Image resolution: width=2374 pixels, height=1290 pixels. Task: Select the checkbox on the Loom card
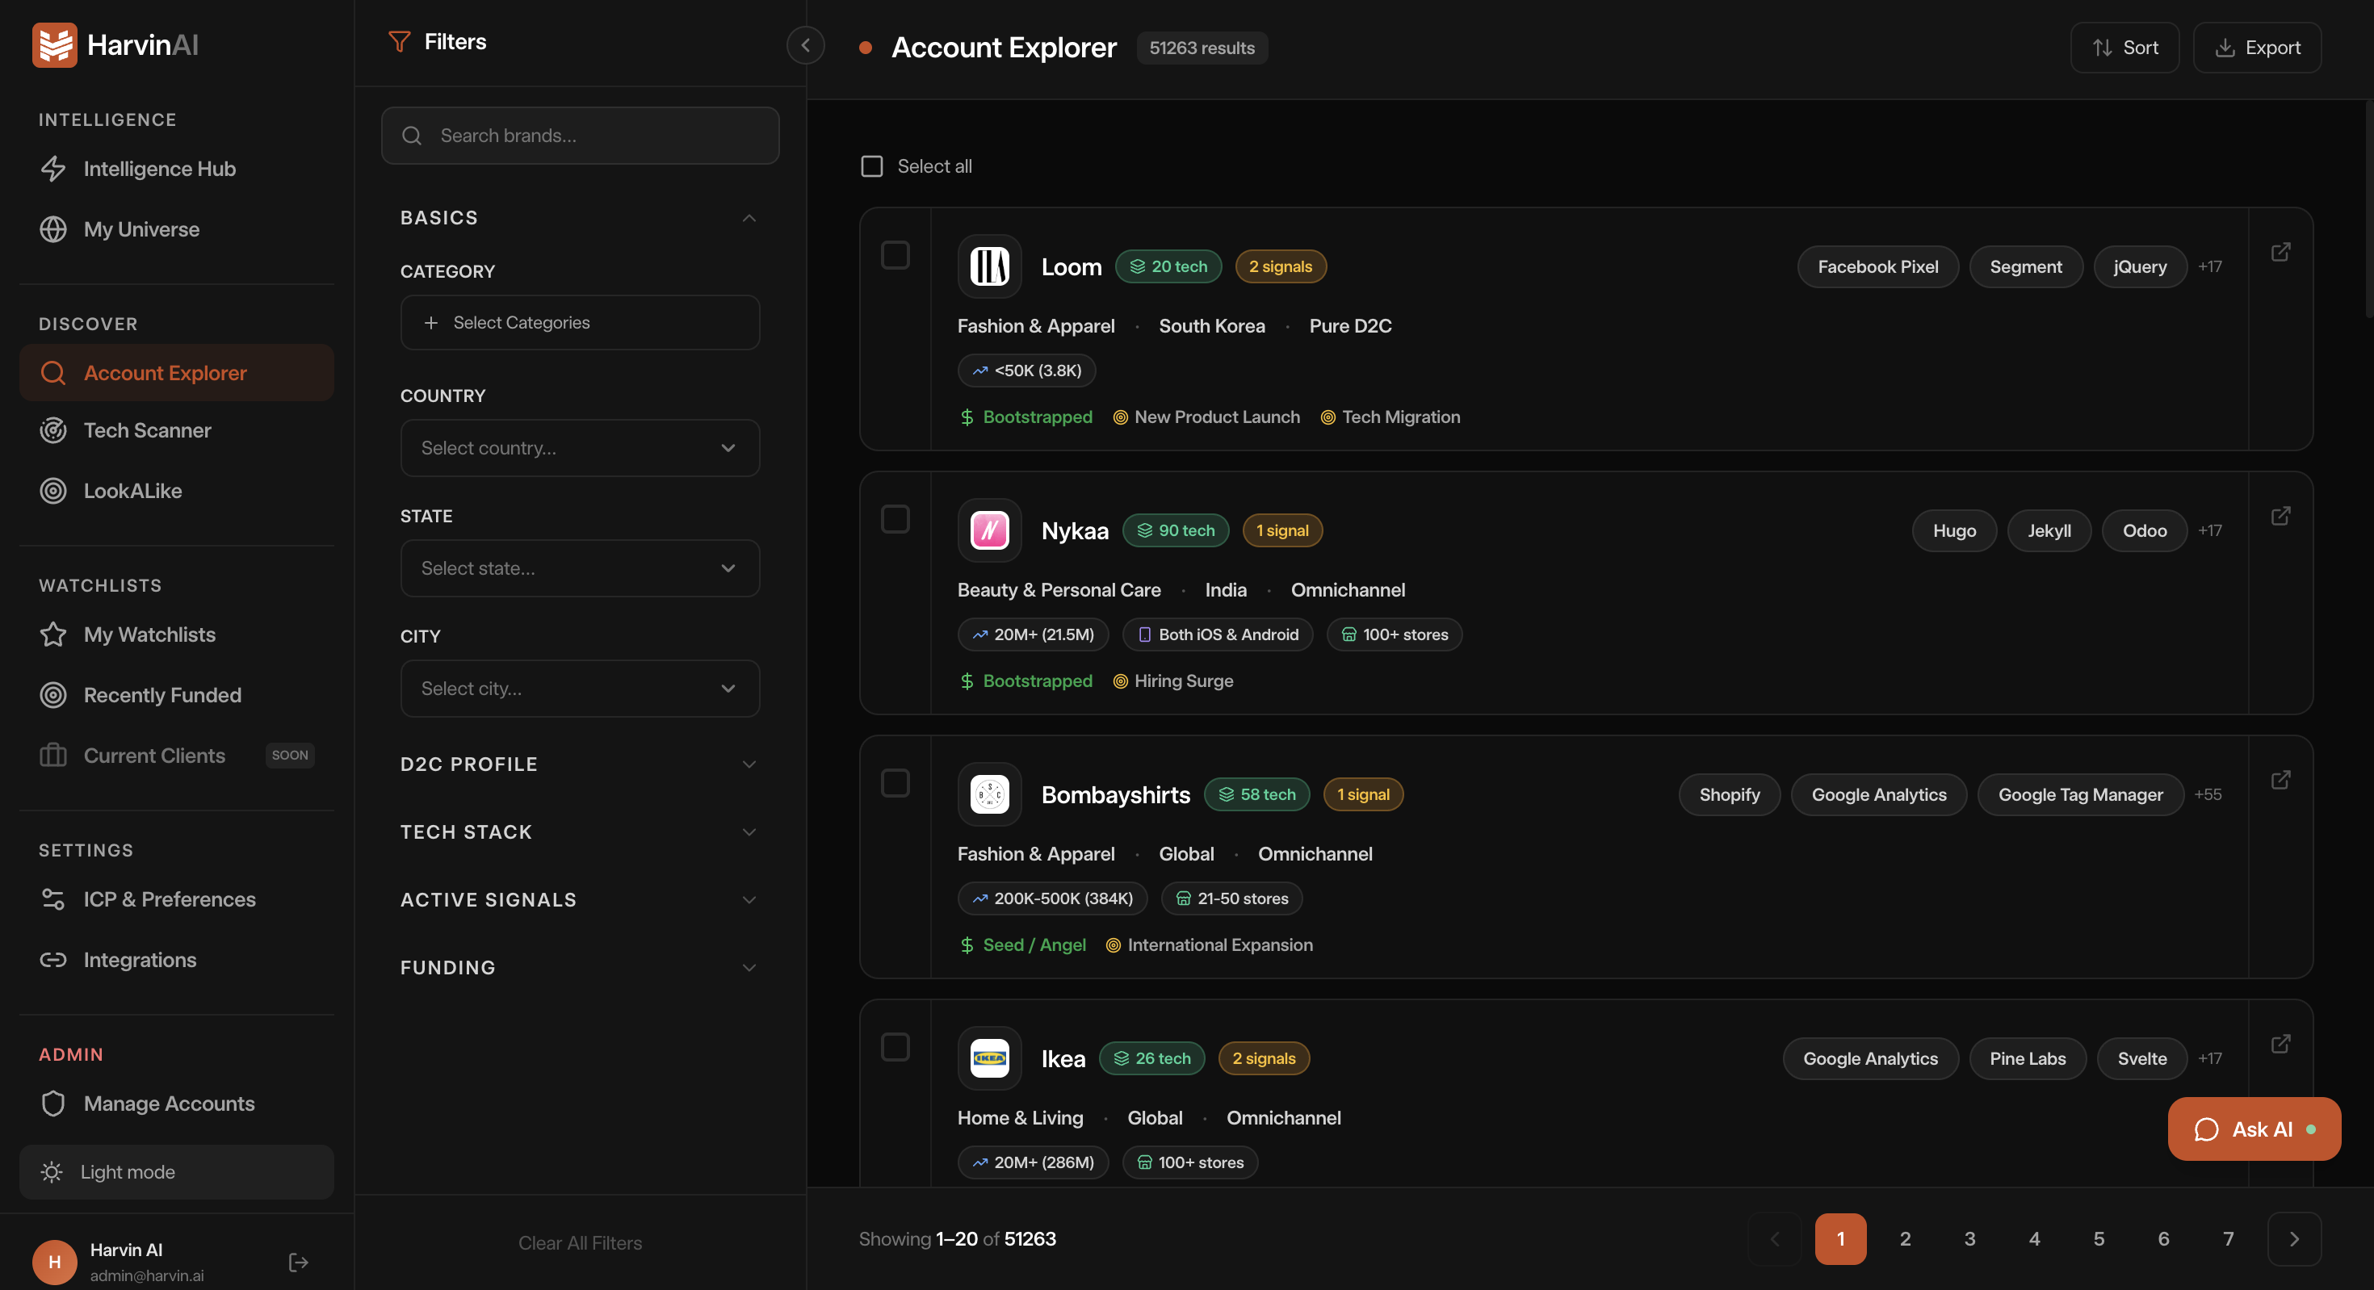(895, 254)
